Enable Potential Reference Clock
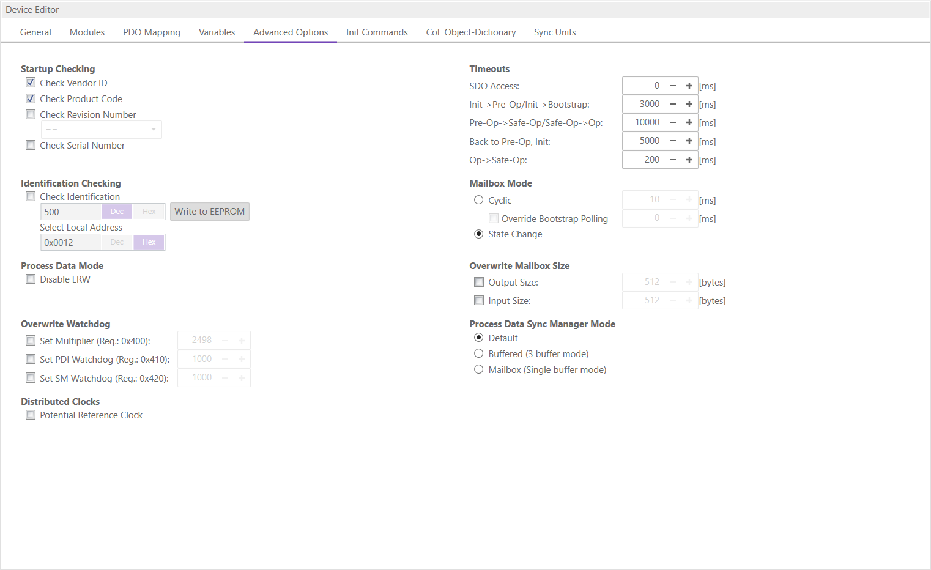Image resolution: width=931 pixels, height=570 pixels. click(31, 415)
